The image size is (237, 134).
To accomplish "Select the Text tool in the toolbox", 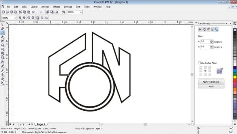I will tap(2, 61).
